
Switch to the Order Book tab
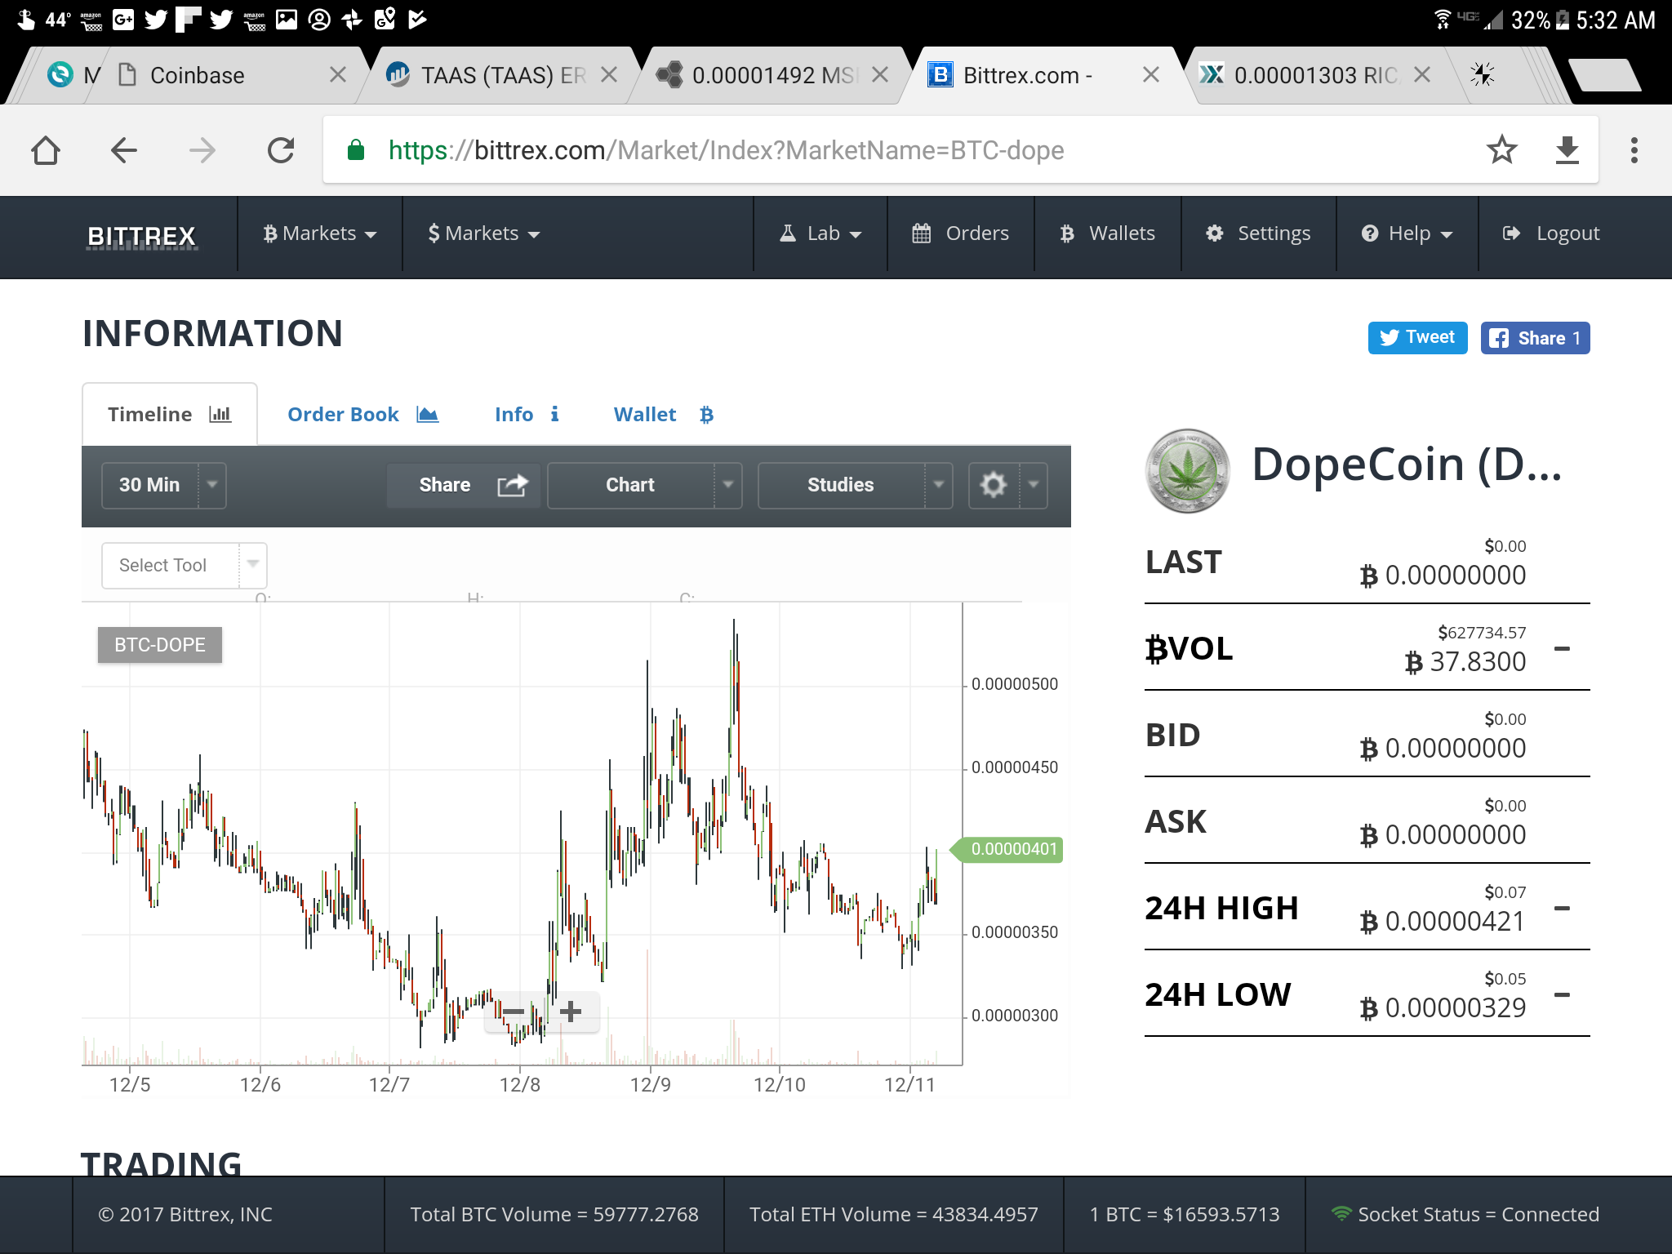tap(362, 414)
